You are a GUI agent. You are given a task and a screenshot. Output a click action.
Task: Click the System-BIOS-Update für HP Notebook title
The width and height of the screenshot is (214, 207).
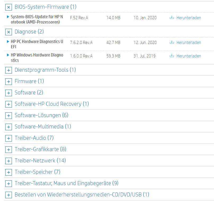tap(37, 19)
